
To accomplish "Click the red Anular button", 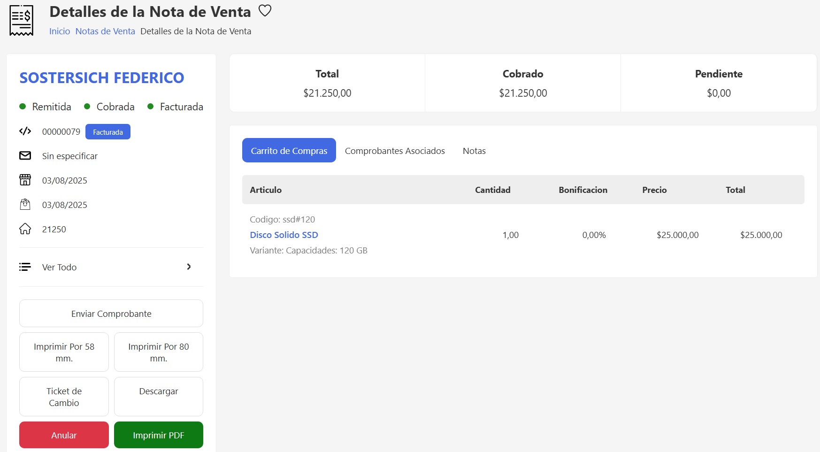I will pyautogui.click(x=64, y=435).
